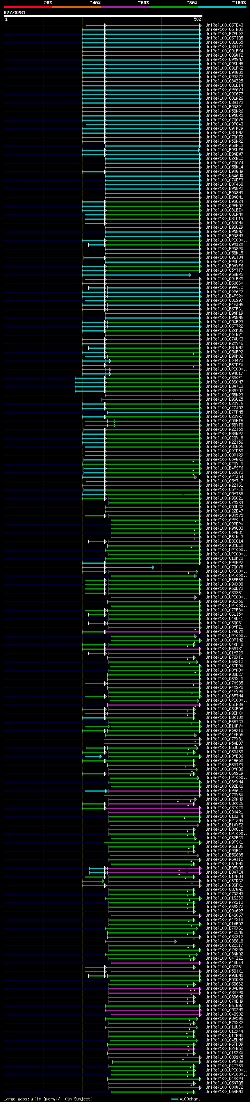The image size is (250, 1102).
Task: Select hit label UniRef100_B9SUZ6
Action: click(x=224, y=150)
